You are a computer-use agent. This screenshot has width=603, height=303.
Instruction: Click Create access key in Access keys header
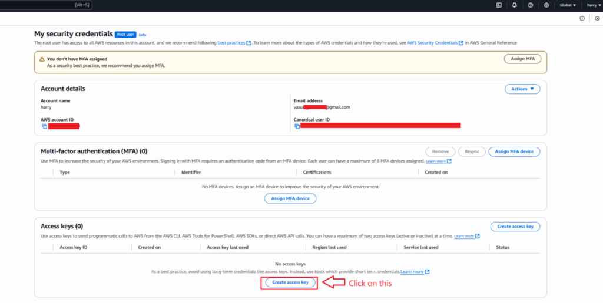point(515,227)
